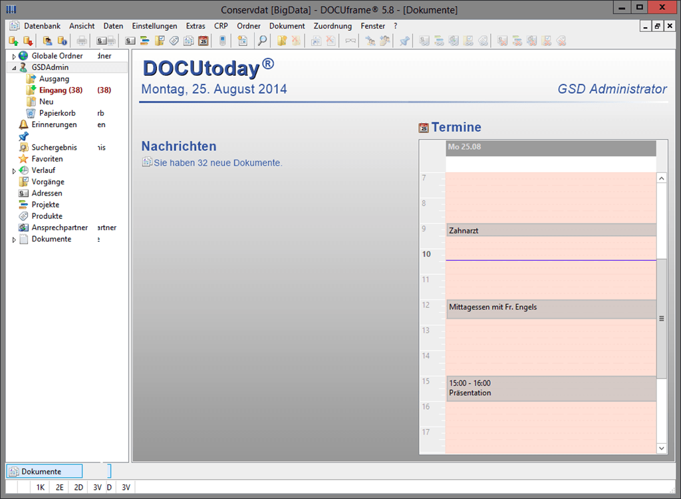Select the Eingang (38) inbox folder
Image resolution: width=681 pixels, height=499 pixels.
click(x=61, y=90)
